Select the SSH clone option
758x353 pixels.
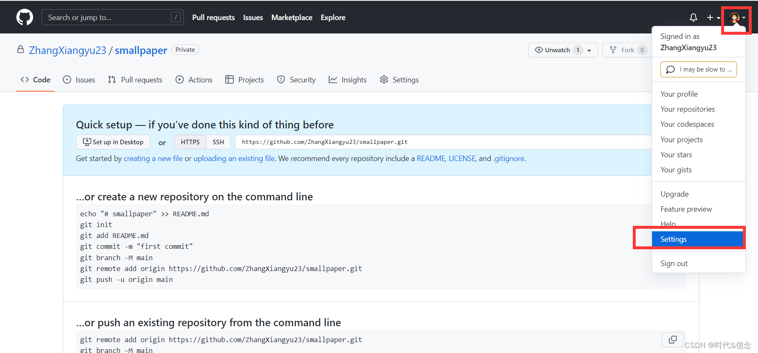[218, 142]
